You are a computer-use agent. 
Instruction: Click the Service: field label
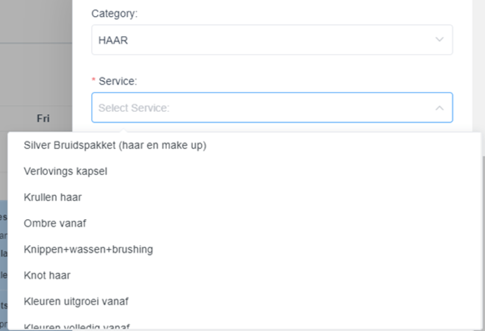click(x=117, y=81)
